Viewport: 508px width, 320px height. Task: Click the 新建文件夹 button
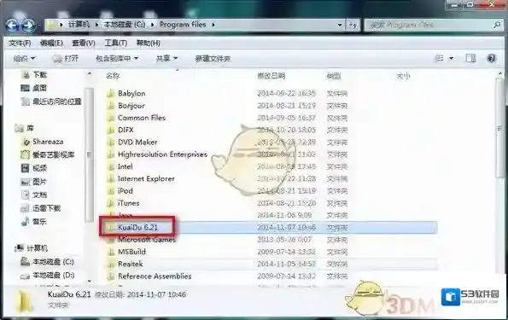tap(213, 59)
